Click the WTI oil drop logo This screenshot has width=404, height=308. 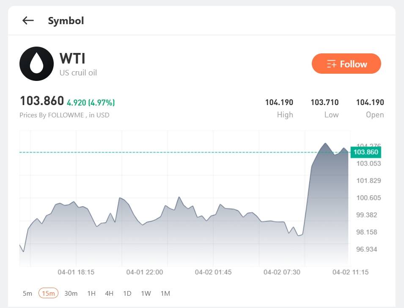[x=36, y=64]
